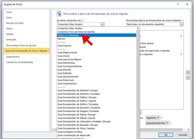Image resolution: width=194 pixels, height=139 pixels.
Task: Open the Importar/Exportar dropdown button
Action: [157, 123]
